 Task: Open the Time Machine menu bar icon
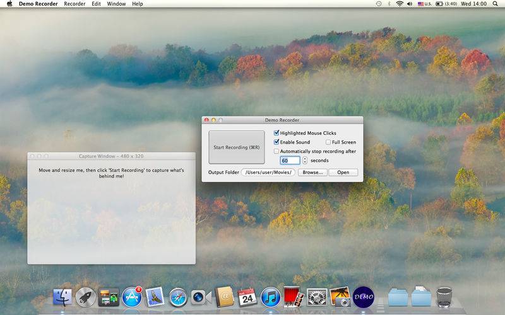tap(379, 4)
